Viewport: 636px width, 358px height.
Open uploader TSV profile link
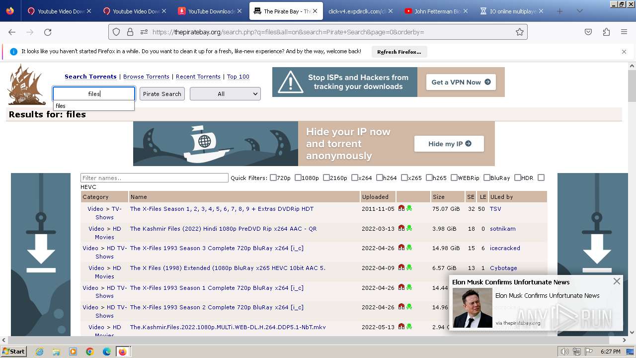495,209
